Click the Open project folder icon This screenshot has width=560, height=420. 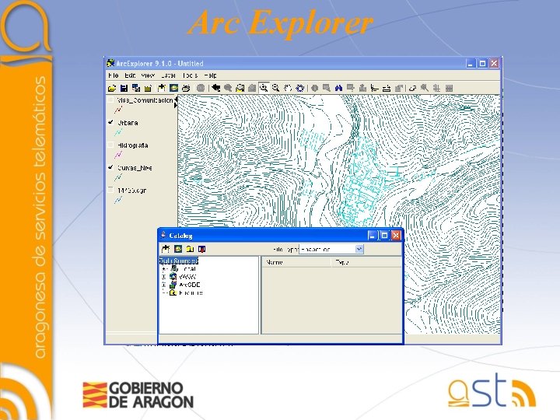point(112,88)
